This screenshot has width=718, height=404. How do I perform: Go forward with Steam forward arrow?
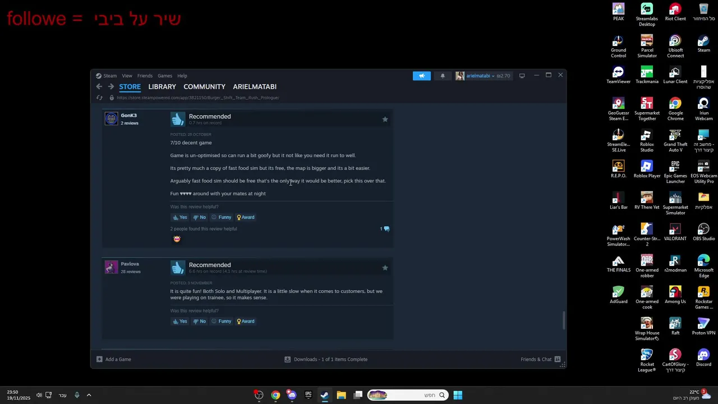pyautogui.click(x=111, y=86)
